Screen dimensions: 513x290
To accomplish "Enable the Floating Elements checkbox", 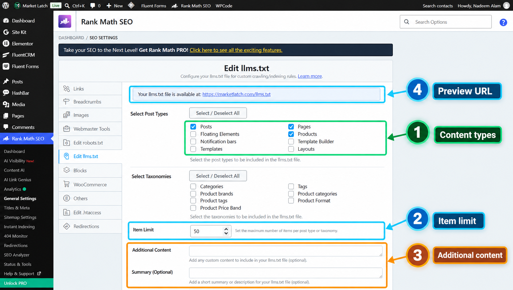I will pos(193,134).
